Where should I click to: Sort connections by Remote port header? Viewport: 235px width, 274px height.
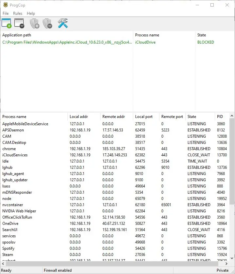click(172, 117)
